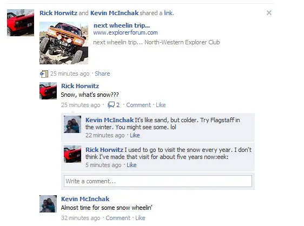The height and width of the screenshot is (226, 304).
Task: Click the shared link icon beside 25 minutes ago
Action: tap(44, 74)
